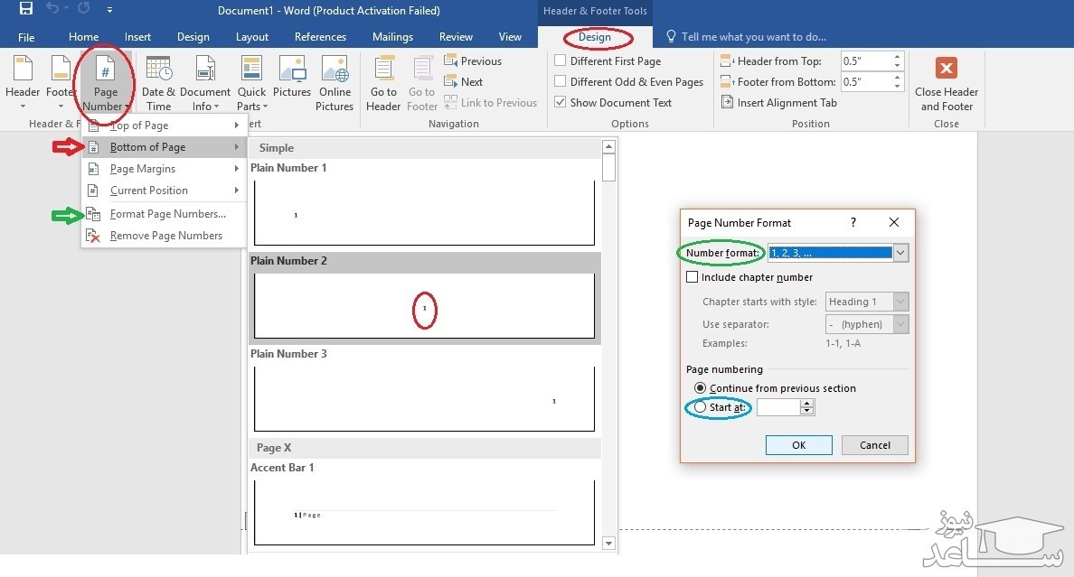This screenshot has height=577, width=1074.
Task: Open the Document Info icon menu
Action: coord(204,83)
